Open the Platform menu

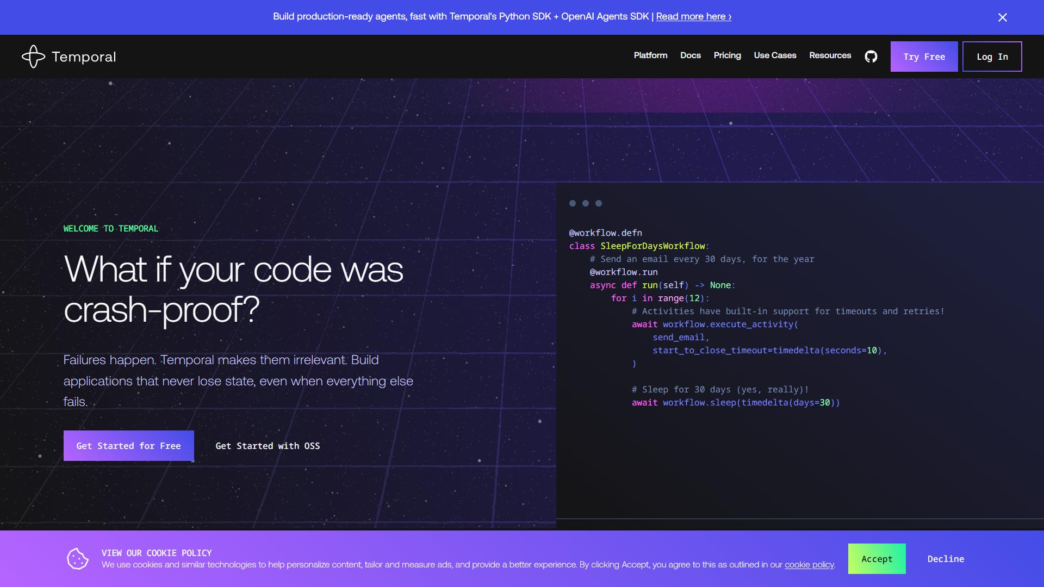click(650, 55)
